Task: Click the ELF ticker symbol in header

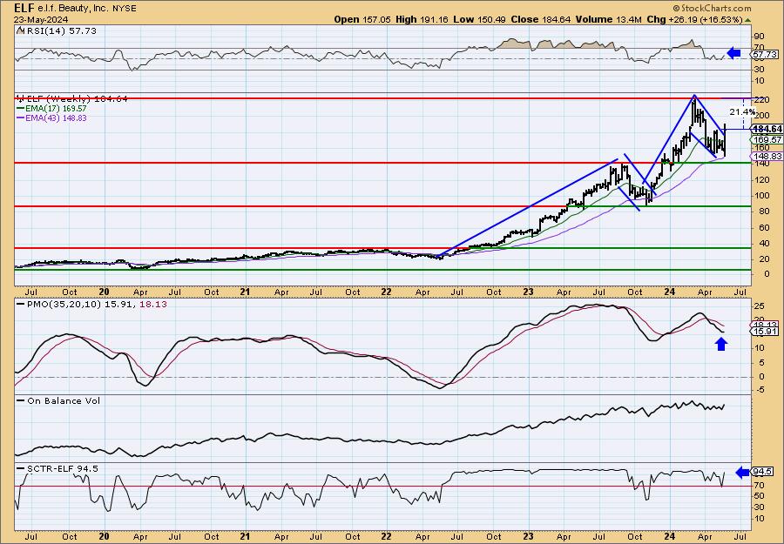Action: [24, 8]
